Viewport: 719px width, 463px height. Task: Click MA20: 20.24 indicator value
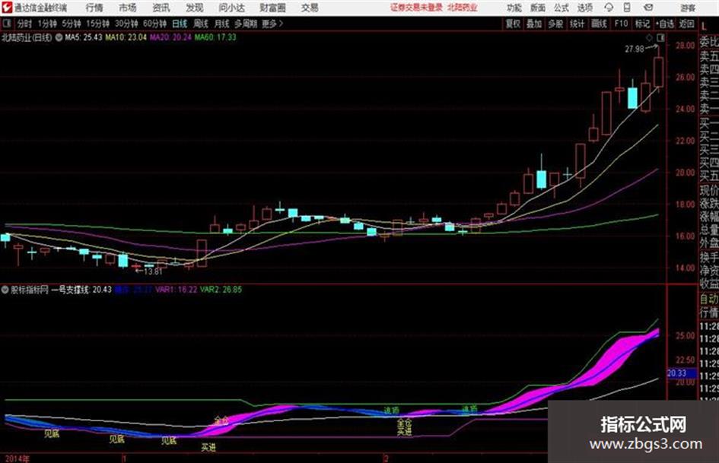(x=170, y=37)
